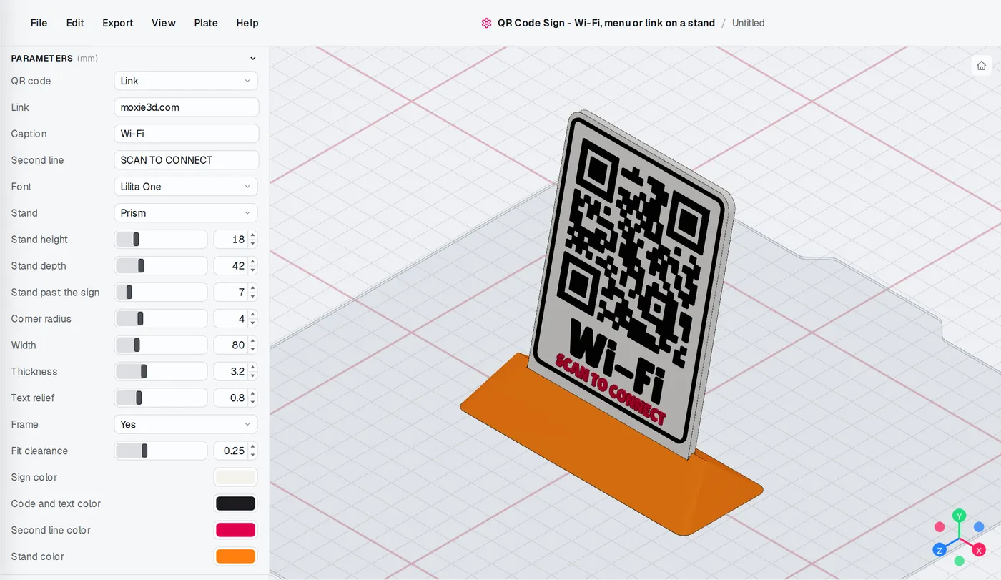This screenshot has width=1001, height=580.
Task: Open the Code and text color swatch
Action: tap(235, 503)
